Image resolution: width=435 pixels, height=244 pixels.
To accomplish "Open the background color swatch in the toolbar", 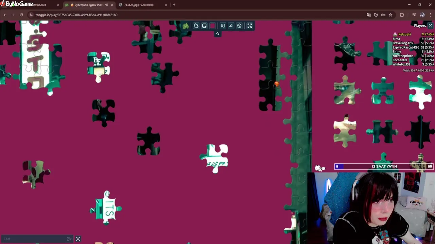I will (x=213, y=26).
